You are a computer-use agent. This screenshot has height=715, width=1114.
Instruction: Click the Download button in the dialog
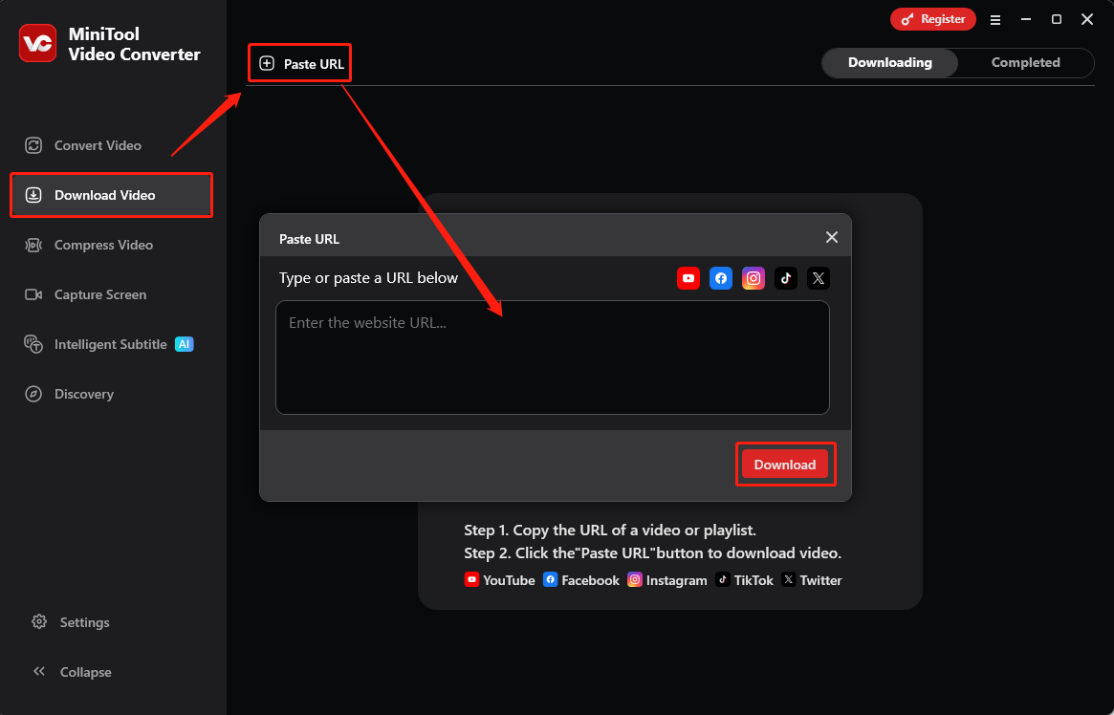(785, 464)
